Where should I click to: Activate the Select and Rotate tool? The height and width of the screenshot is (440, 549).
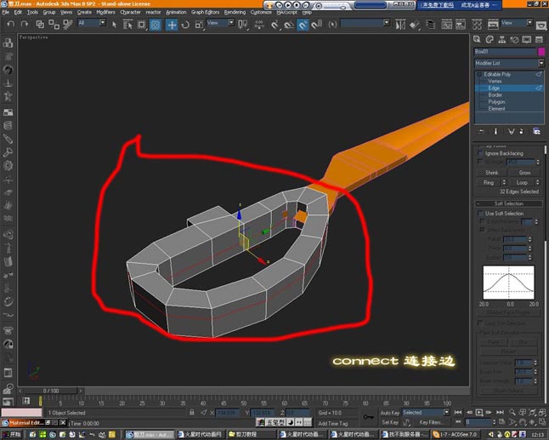[185, 24]
